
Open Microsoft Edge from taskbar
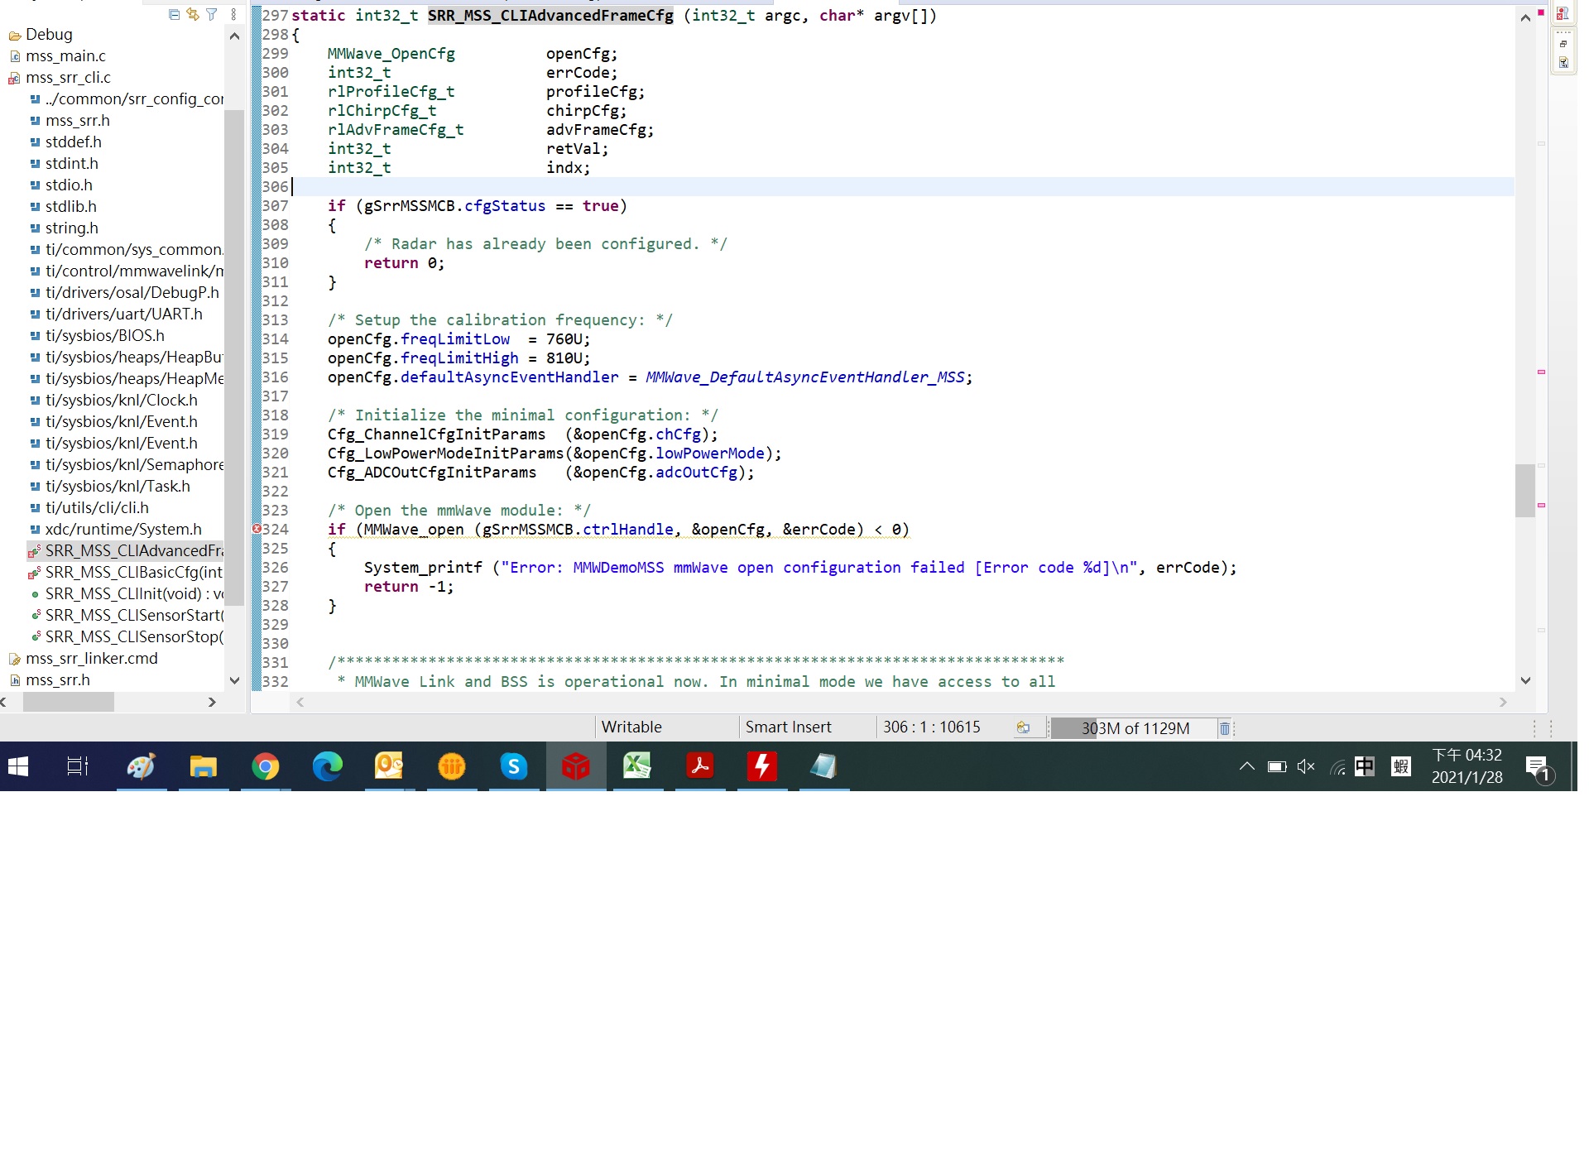tap(328, 767)
